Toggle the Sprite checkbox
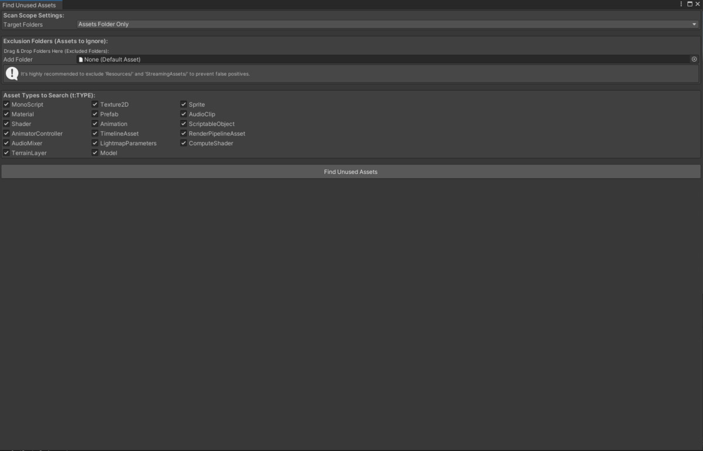This screenshot has height=451, width=703. pyautogui.click(x=183, y=104)
